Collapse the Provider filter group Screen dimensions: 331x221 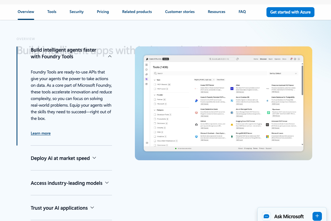[x=154, y=95]
